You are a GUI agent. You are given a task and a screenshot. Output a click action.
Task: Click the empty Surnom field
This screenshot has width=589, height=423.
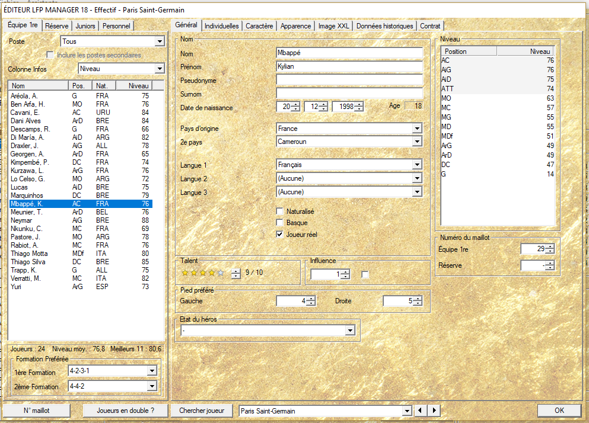(x=349, y=94)
